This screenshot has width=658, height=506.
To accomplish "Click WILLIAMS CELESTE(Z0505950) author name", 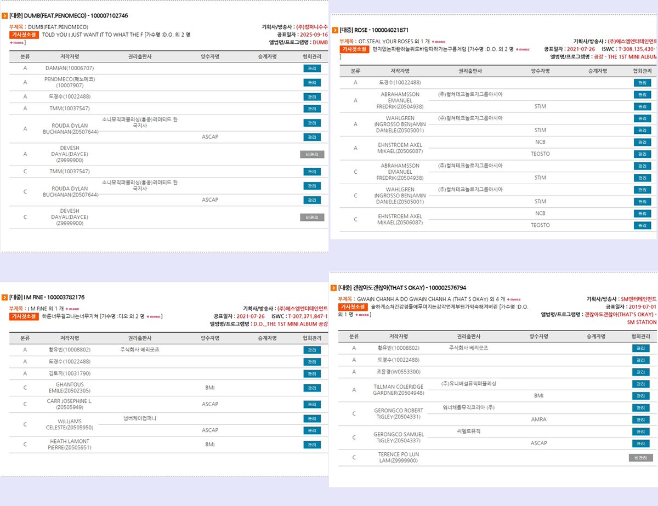I will [70, 424].
